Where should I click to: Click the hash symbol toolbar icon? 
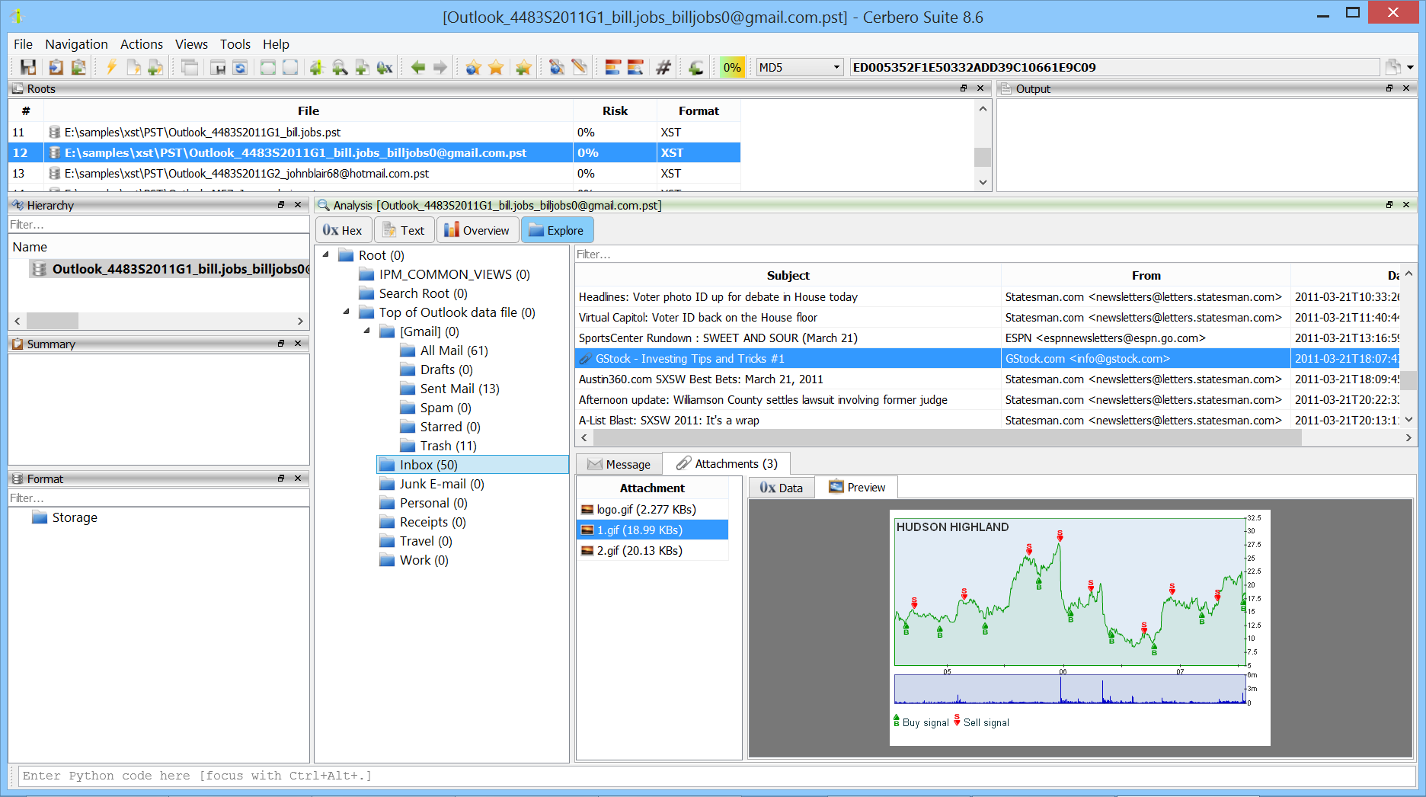(663, 68)
